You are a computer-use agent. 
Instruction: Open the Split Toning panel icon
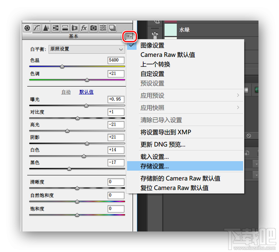click(65, 28)
